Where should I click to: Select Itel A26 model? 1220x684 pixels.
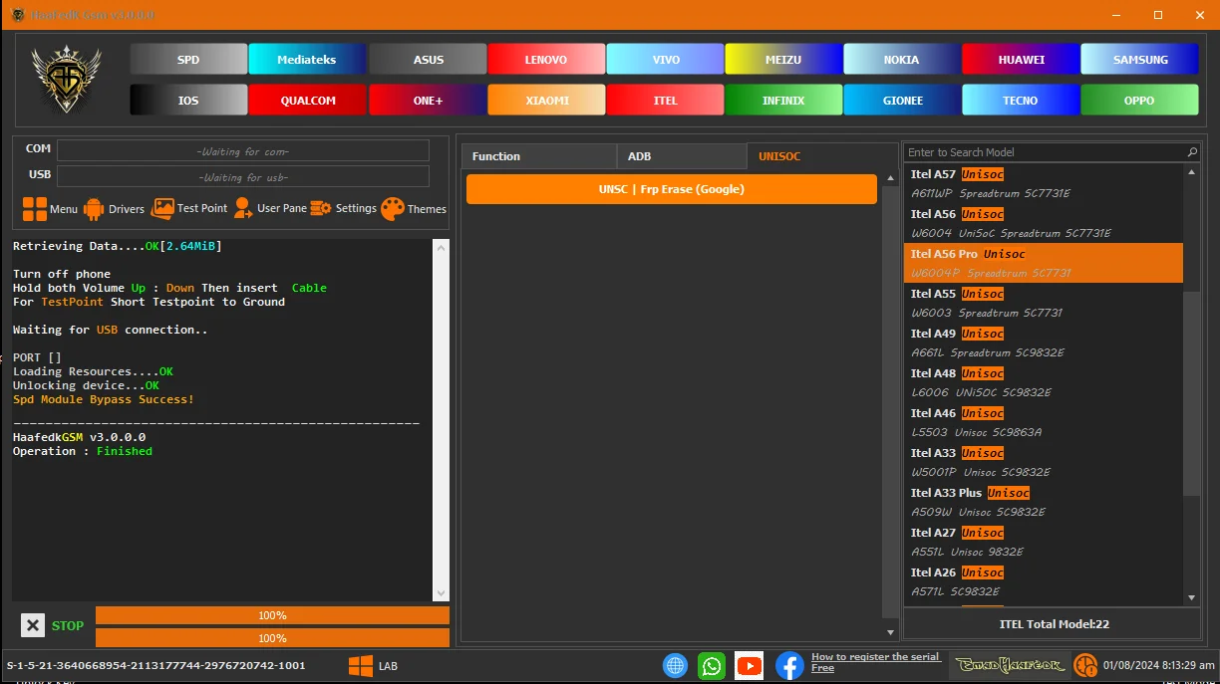(1043, 581)
